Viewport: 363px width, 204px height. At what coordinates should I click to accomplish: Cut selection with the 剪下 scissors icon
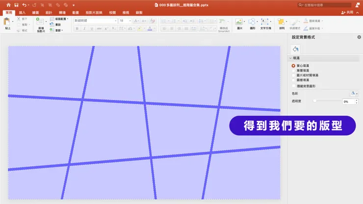tap(19, 19)
